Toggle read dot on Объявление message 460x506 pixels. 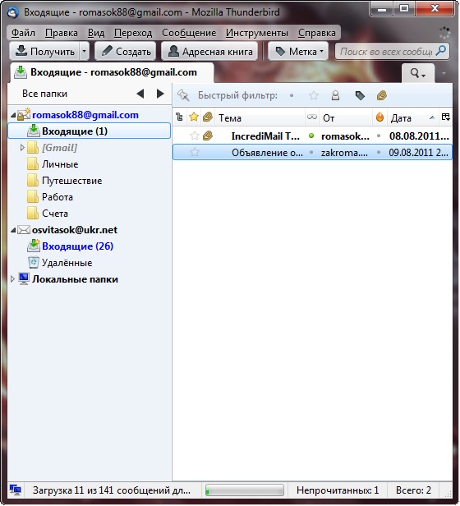tap(311, 152)
